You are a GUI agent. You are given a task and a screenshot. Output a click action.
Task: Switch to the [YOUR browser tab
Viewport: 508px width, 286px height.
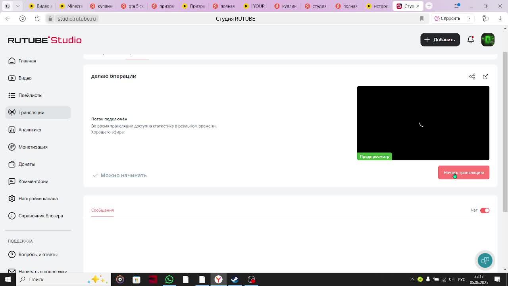pos(255,6)
